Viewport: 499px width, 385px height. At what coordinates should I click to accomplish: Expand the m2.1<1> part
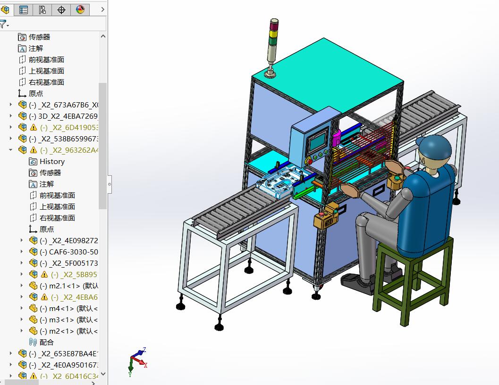point(22,286)
